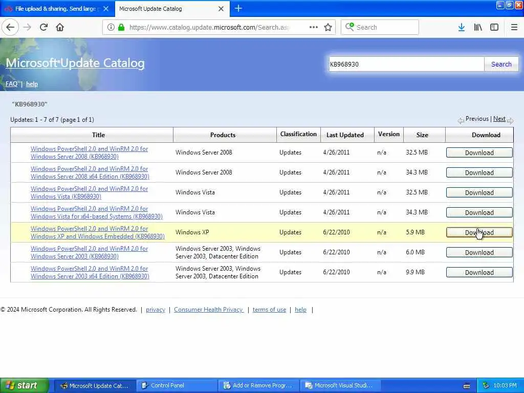Click the keyboard icon in system tray
The width and height of the screenshot is (524, 393).
(x=467, y=386)
